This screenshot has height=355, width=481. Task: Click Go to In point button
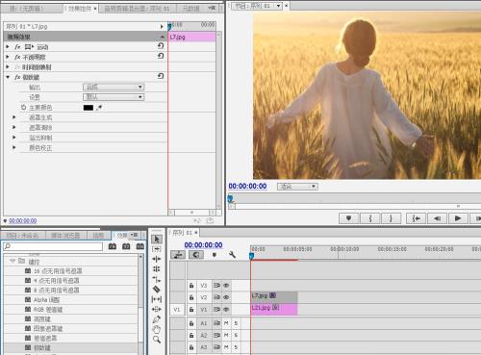tap(416, 218)
